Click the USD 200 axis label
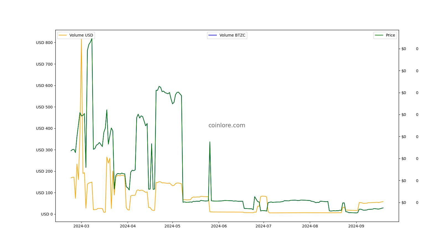The width and height of the screenshot is (443, 249). point(44,171)
